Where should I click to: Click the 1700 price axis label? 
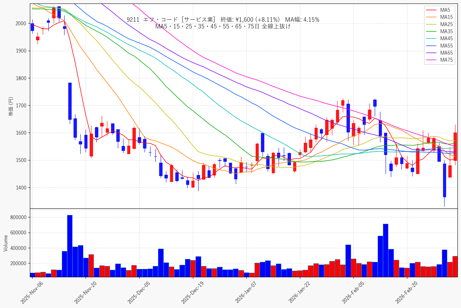(21, 106)
